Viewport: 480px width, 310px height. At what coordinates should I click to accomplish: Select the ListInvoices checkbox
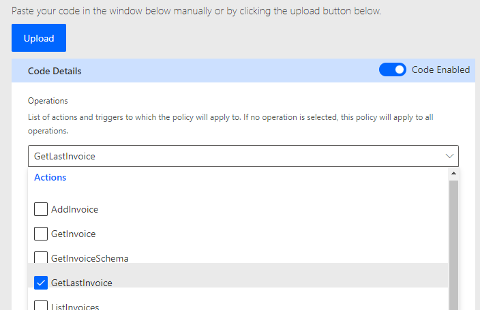(x=41, y=306)
